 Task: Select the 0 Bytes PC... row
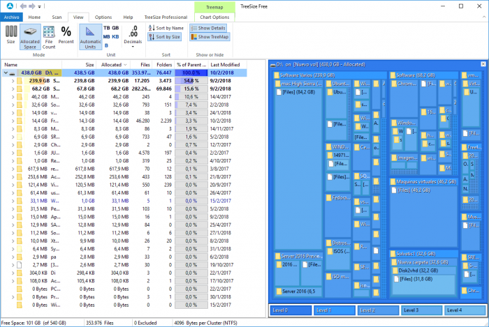pyautogui.click(x=124, y=289)
